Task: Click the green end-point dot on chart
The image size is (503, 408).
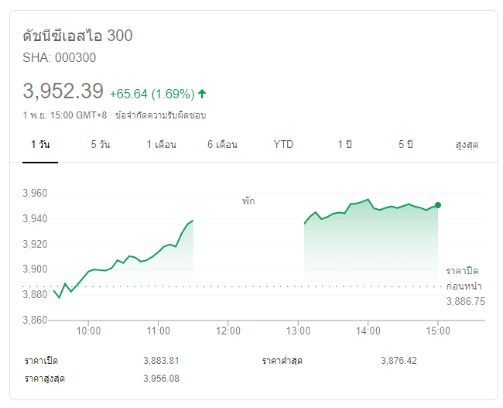Action: point(438,205)
